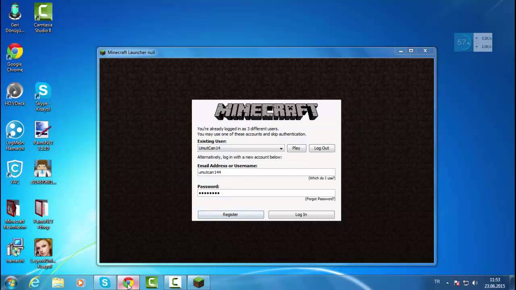
Task: Open Paint.NET 3.5.10 desktop icon
Action: coord(43,136)
